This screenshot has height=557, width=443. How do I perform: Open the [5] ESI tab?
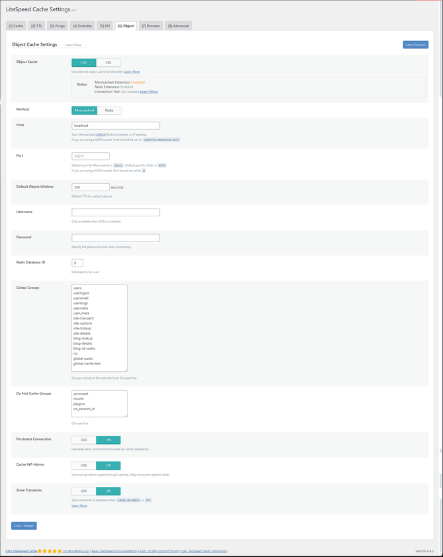pos(104,26)
